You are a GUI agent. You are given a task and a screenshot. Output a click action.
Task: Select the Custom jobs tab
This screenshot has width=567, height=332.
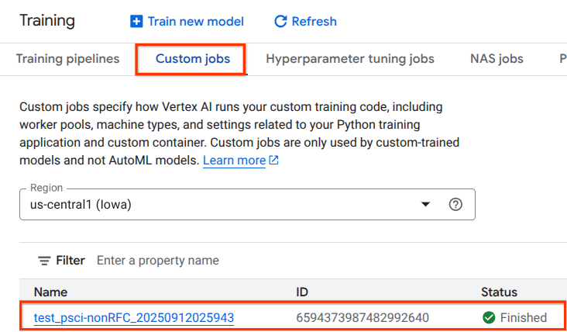coord(191,59)
